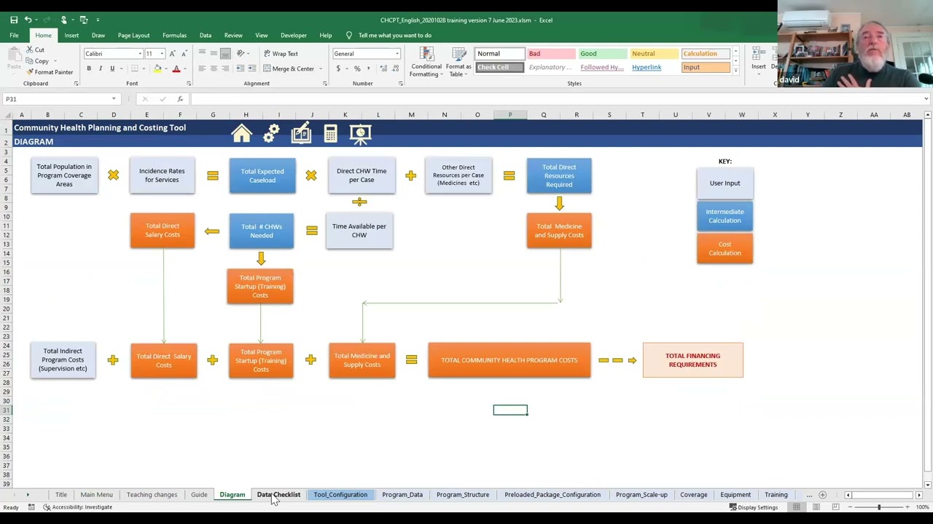This screenshot has height=524, width=933.
Task: Click the presentation board icon in banner
Action: 360,133
